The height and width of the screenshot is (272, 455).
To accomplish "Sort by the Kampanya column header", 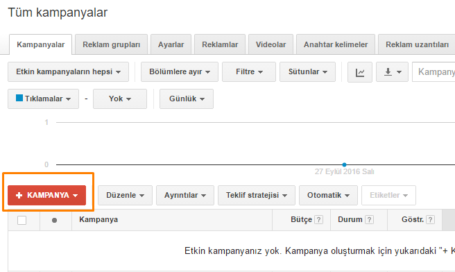I will point(98,219).
